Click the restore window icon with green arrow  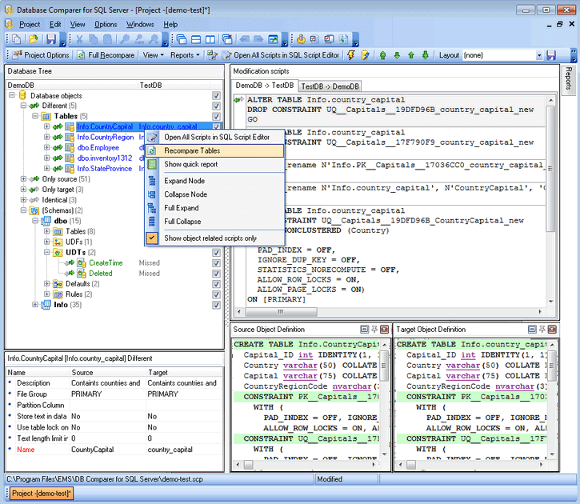273,39
